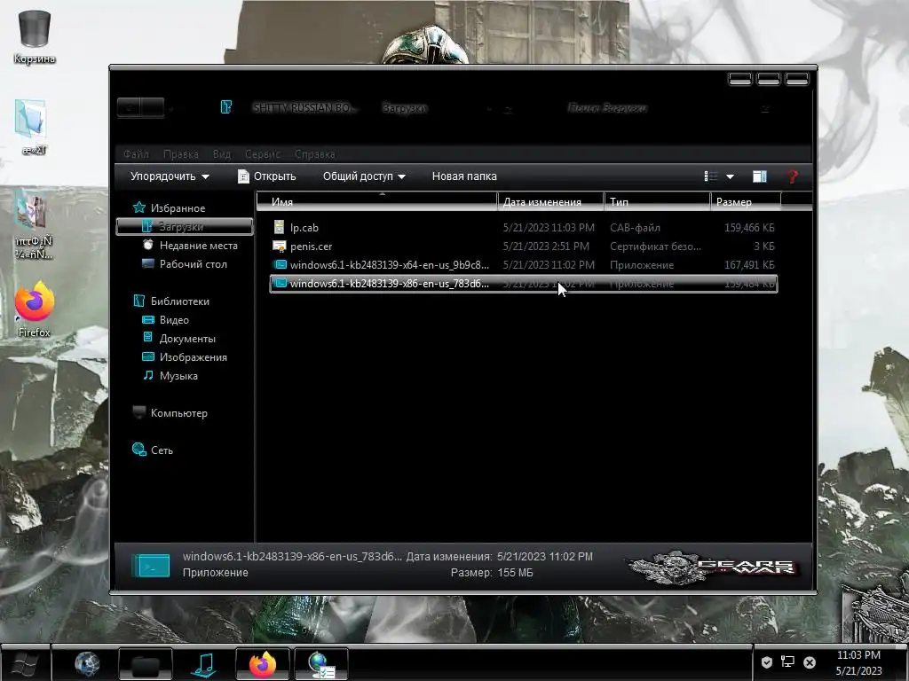
Task: Click the Загрузки breadcrumb in address bar
Action: tap(405, 108)
